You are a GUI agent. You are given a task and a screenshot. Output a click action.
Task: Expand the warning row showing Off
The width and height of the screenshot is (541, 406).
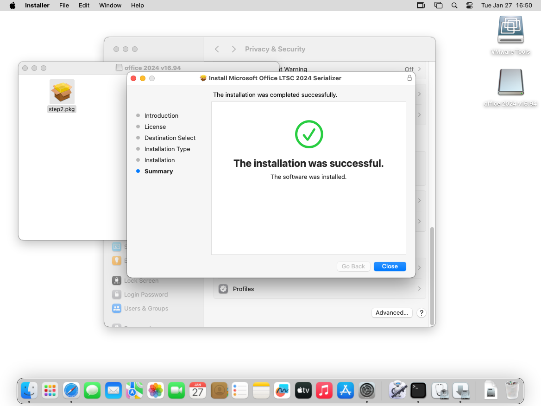(x=412, y=69)
